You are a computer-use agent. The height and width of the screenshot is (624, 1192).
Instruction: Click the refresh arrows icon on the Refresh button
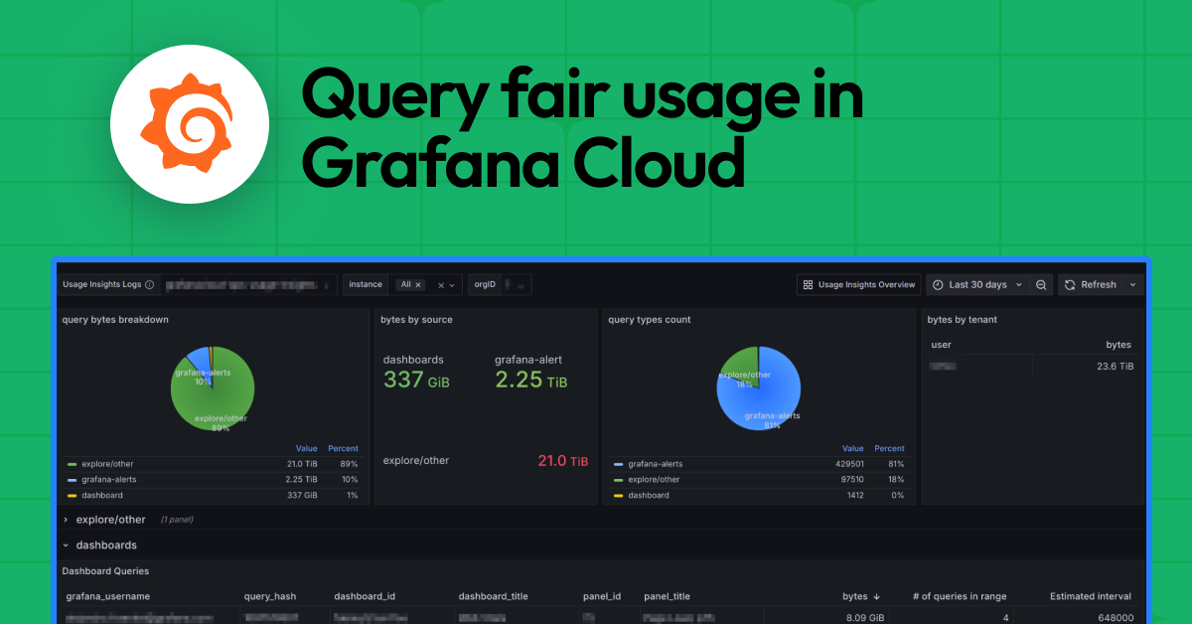pos(1070,284)
